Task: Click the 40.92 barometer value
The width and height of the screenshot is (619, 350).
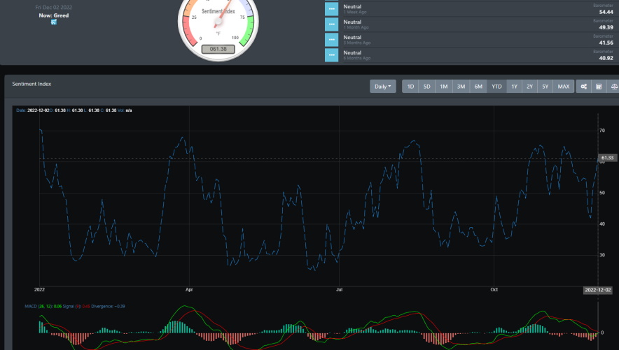Action: 606,58
